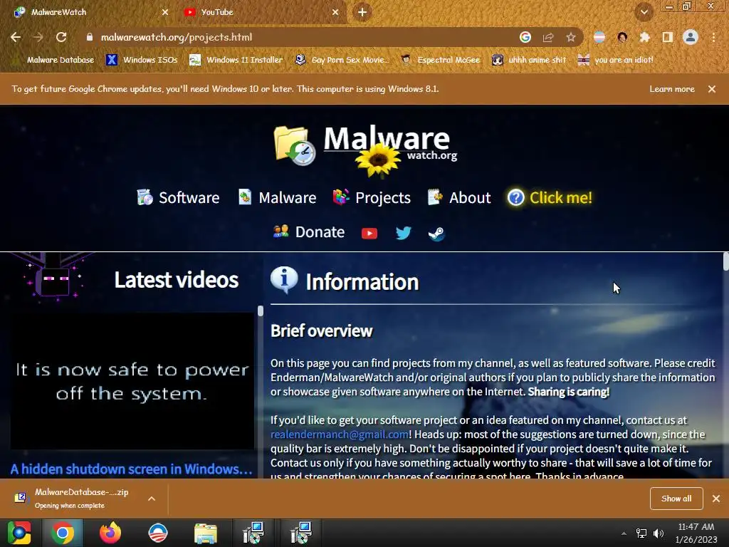Open the MalwareDatabase zip download item
729x547 pixels.
77,499
